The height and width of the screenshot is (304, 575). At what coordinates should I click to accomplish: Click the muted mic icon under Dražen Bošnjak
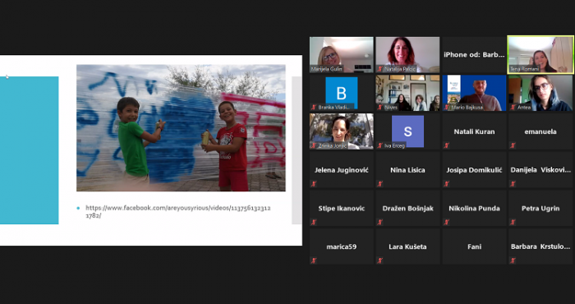point(379,222)
